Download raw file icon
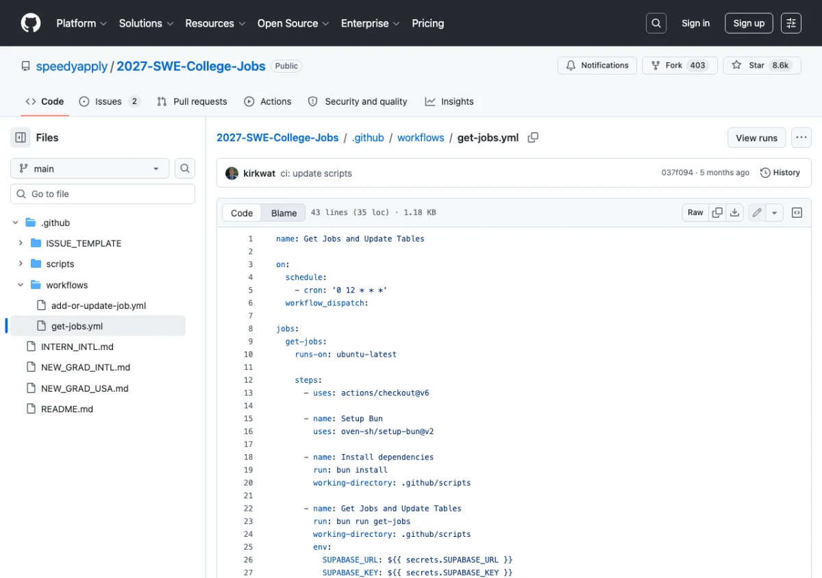This screenshot has width=822, height=578. 734,213
